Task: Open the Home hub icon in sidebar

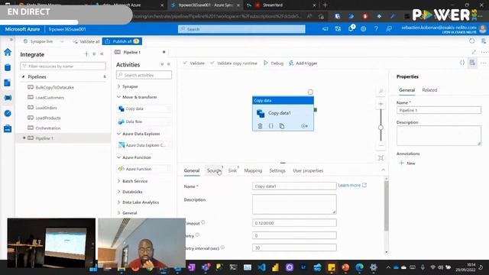Action: [8, 52]
